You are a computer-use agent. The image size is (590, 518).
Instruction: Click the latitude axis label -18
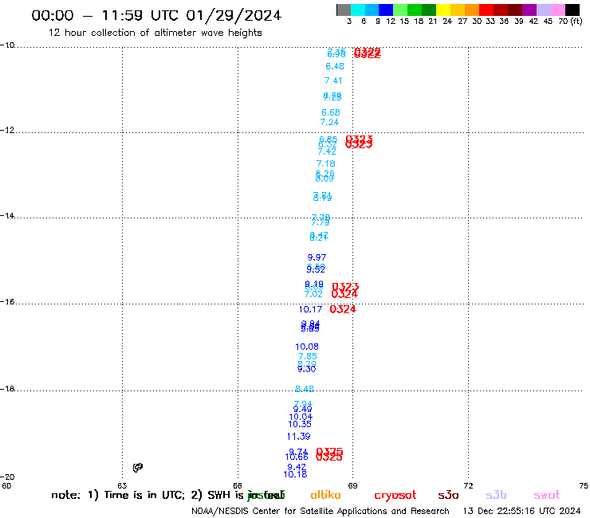point(7,389)
